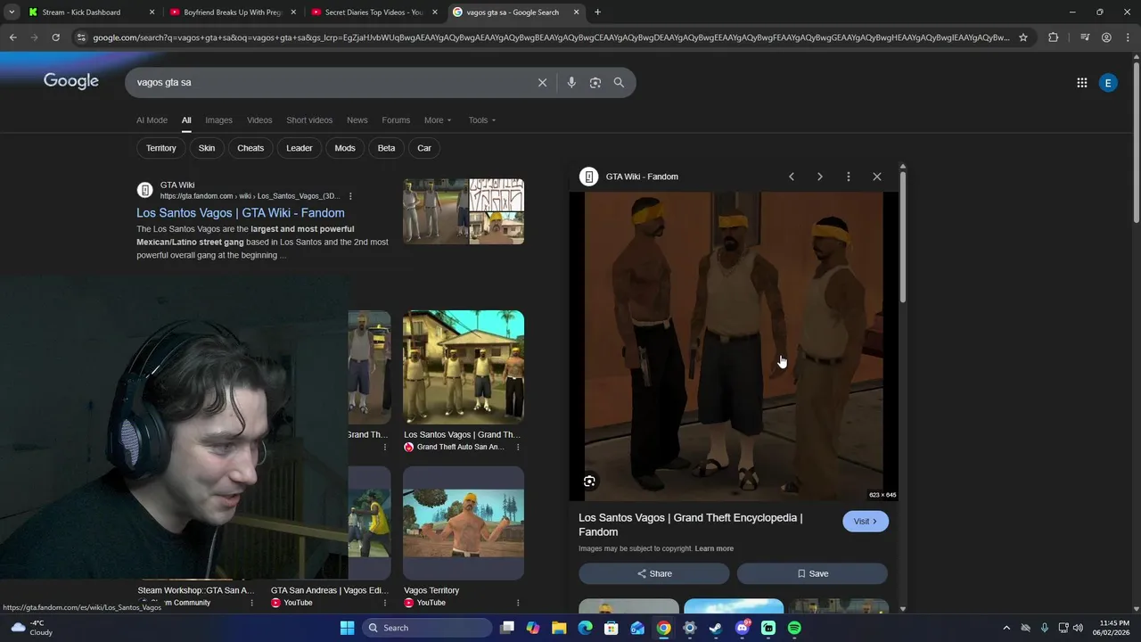Image resolution: width=1141 pixels, height=642 pixels.
Task: Select the Car filter chip
Action: coord(424,148)
